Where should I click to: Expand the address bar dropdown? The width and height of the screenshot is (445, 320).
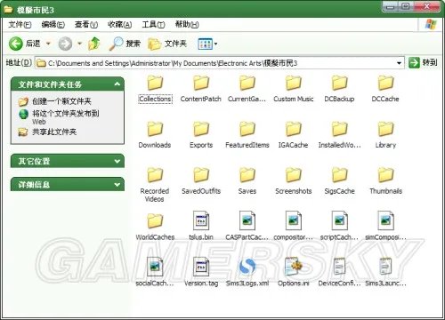[x=399, y=63]
